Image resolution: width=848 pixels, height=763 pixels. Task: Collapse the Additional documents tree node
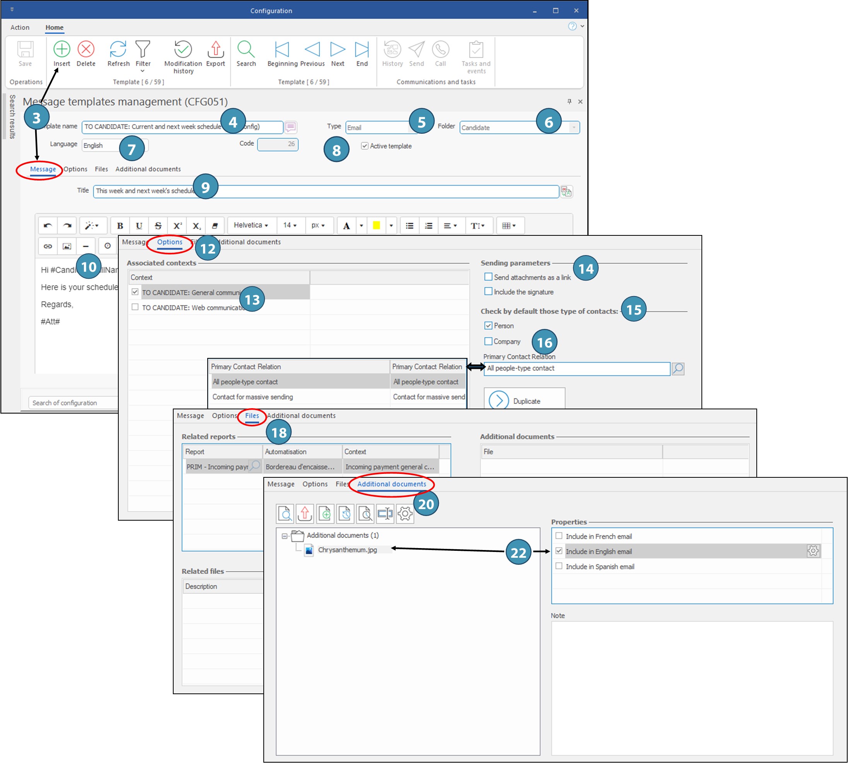285,536
